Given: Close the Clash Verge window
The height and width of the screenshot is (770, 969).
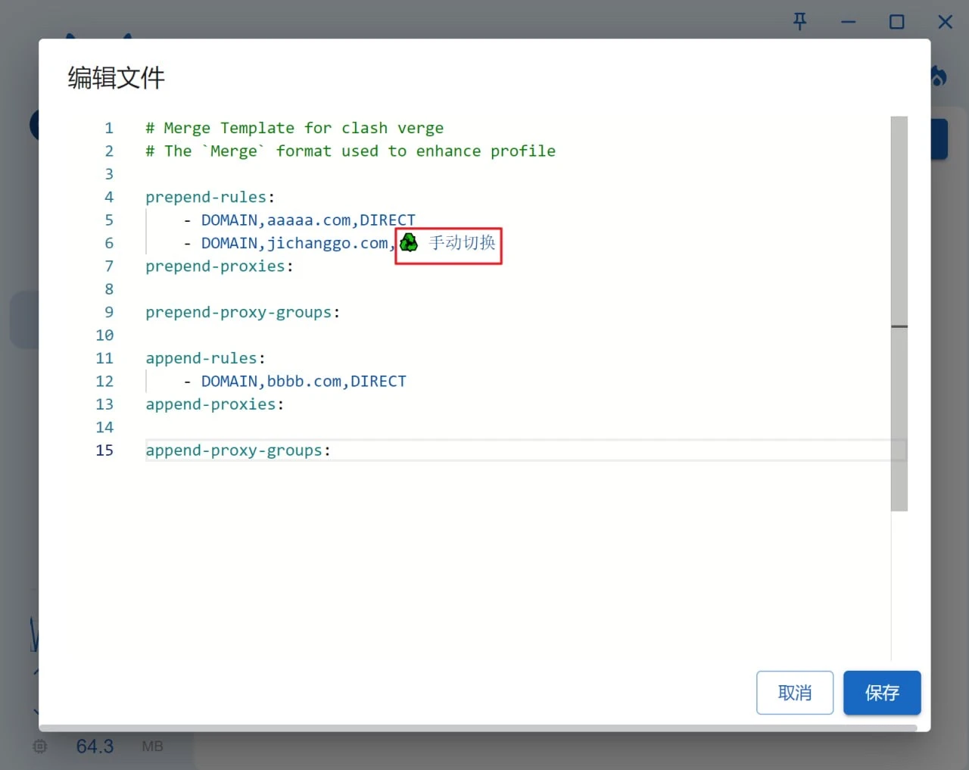Looking at the screenshot, I should 945,22.
